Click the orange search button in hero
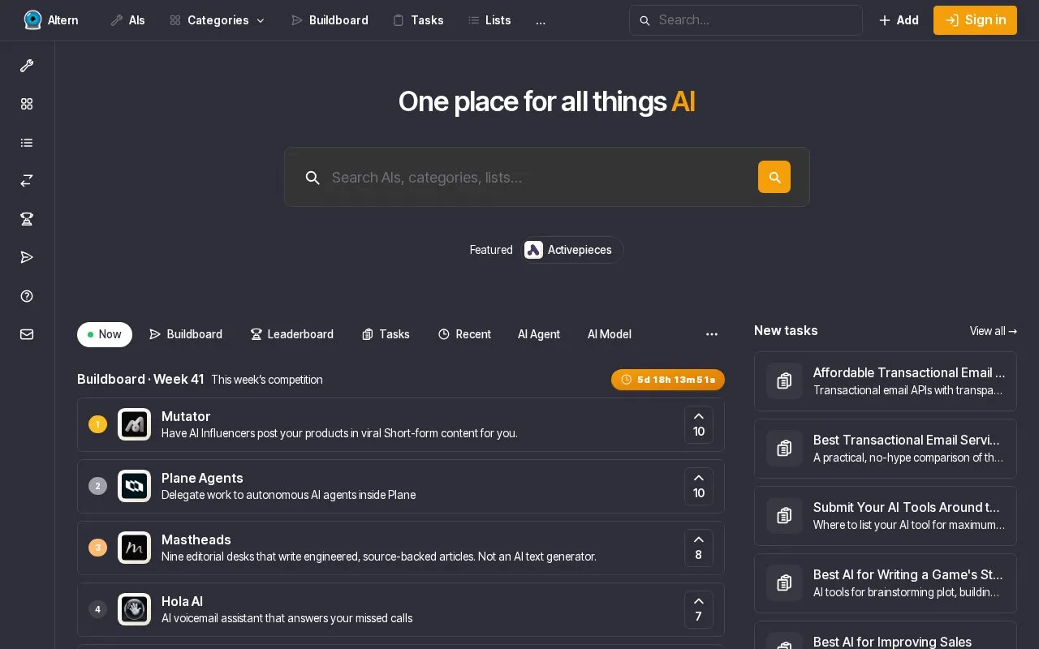The image size is (1039, 649). point(774,177)
